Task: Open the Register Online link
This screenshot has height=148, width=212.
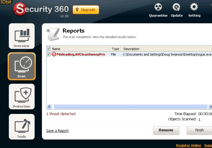Action: pos(189,145)
